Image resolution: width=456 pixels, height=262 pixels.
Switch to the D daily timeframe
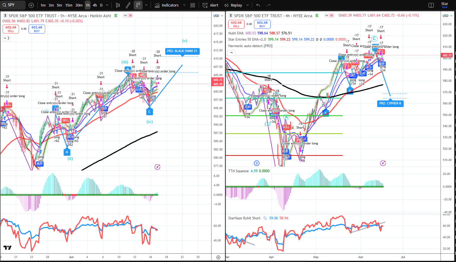(x=101, y=5)
